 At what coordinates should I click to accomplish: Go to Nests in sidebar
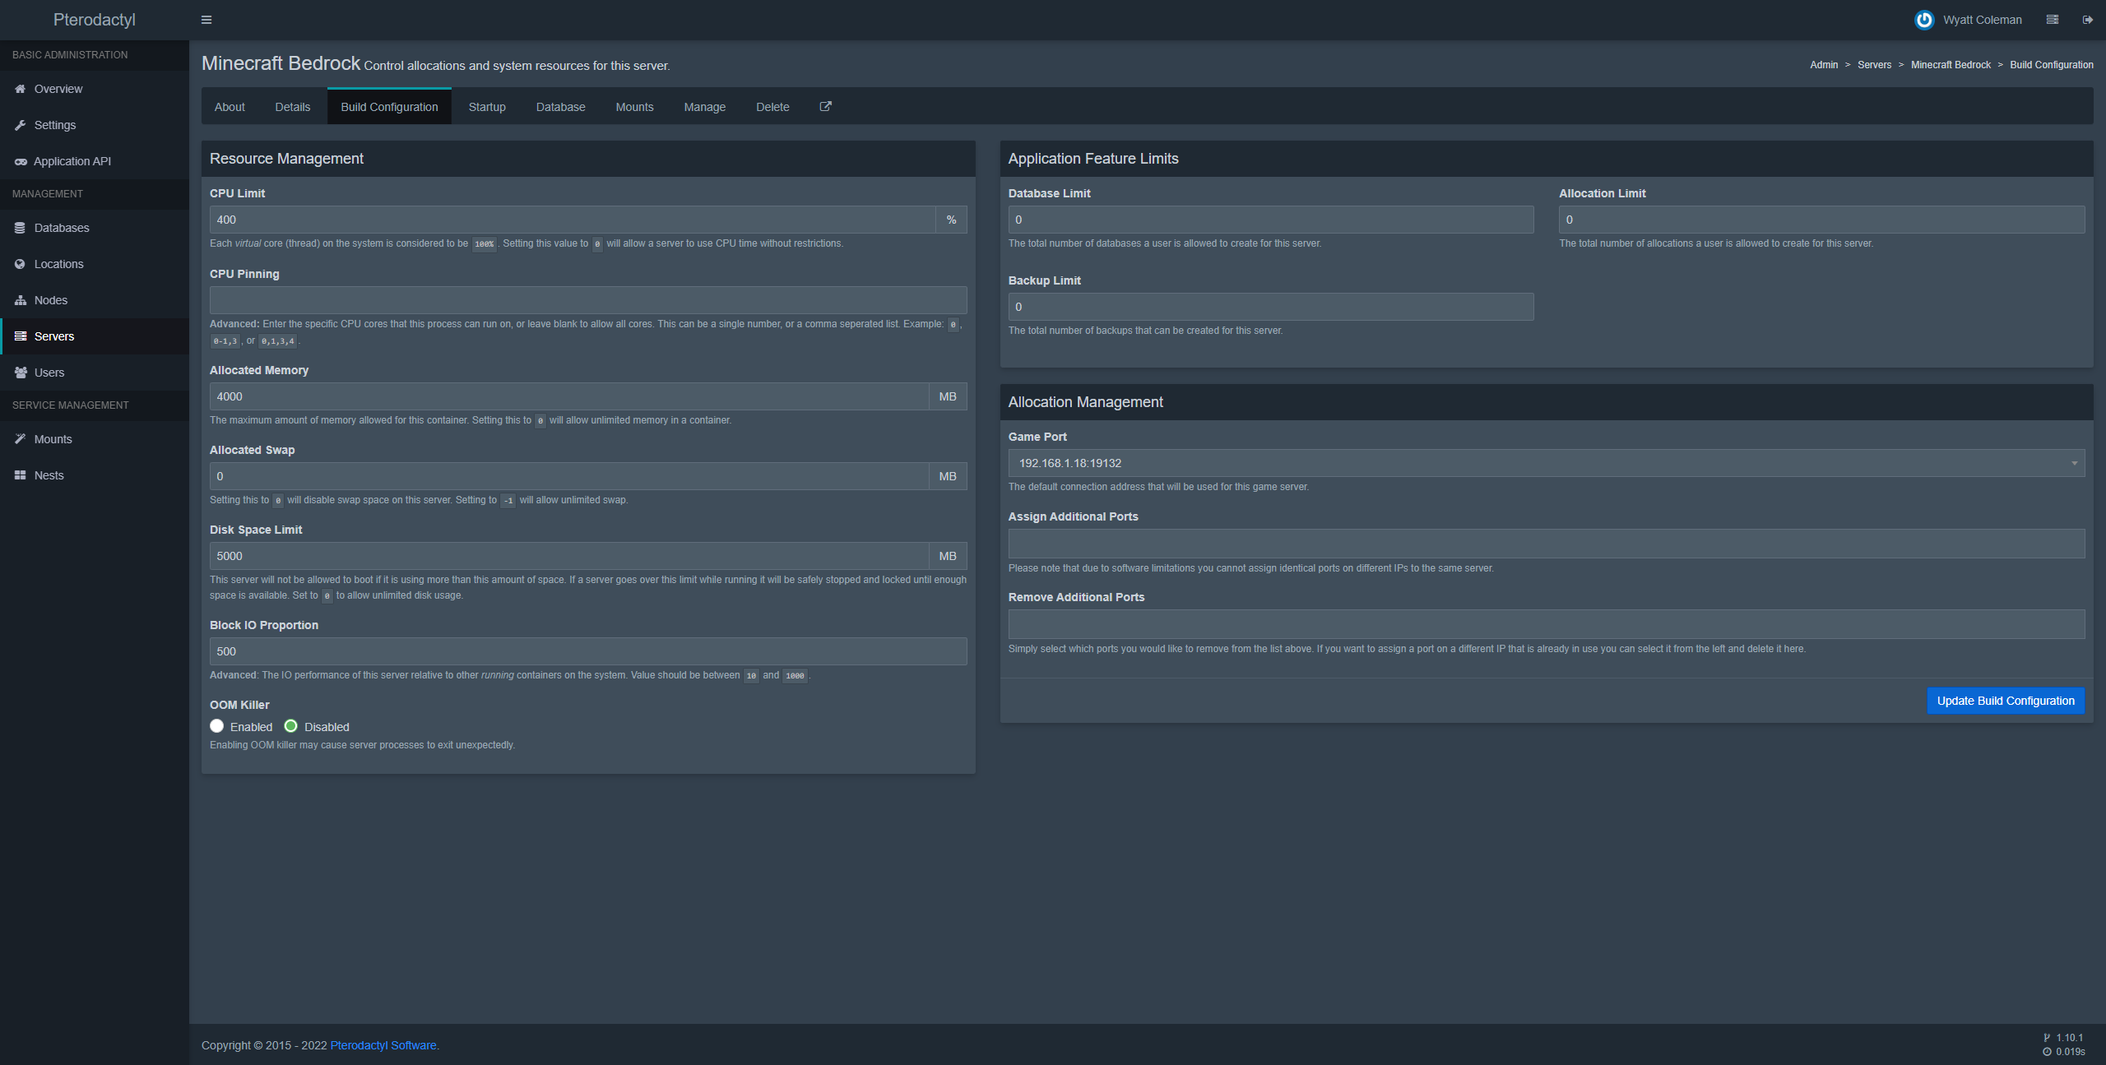(x=49, y=475)
